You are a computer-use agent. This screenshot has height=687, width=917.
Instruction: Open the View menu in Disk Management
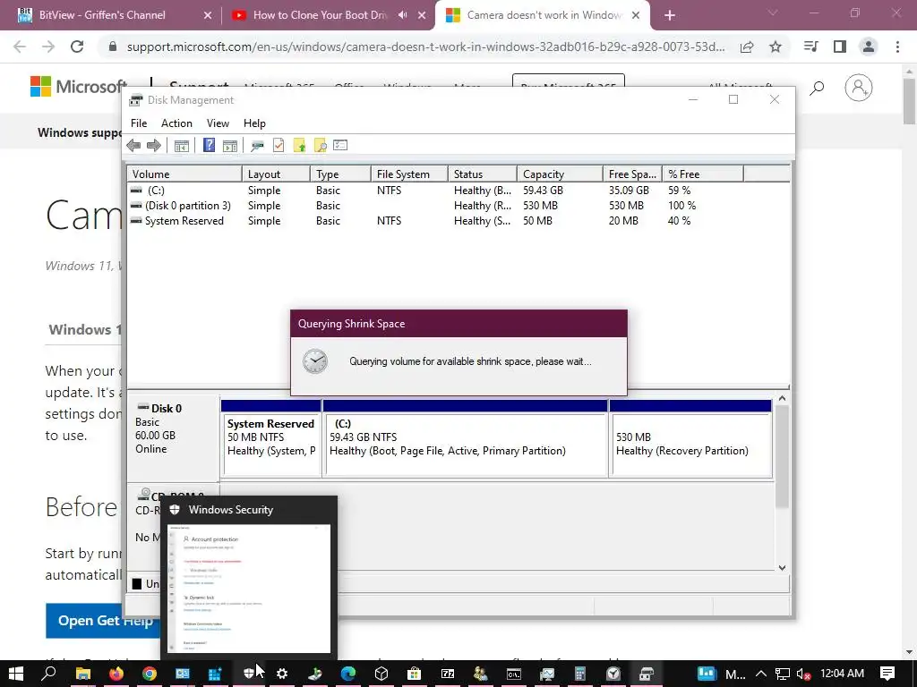[218, 123]
